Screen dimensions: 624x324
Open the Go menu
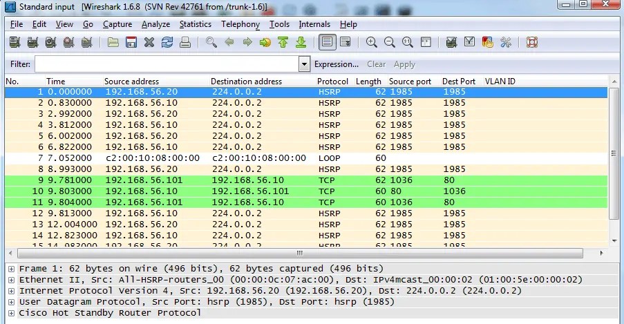point(88,24)
